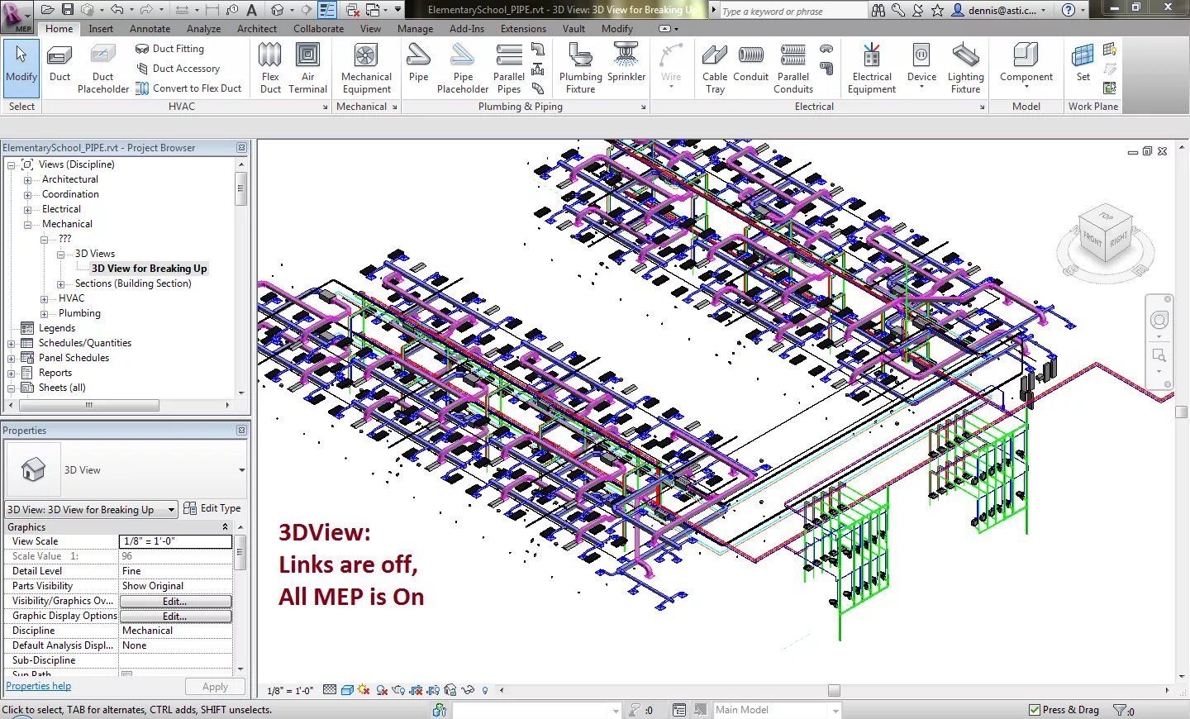
Task: Select Flex Duct tool
Action: [x=270, y=69]
